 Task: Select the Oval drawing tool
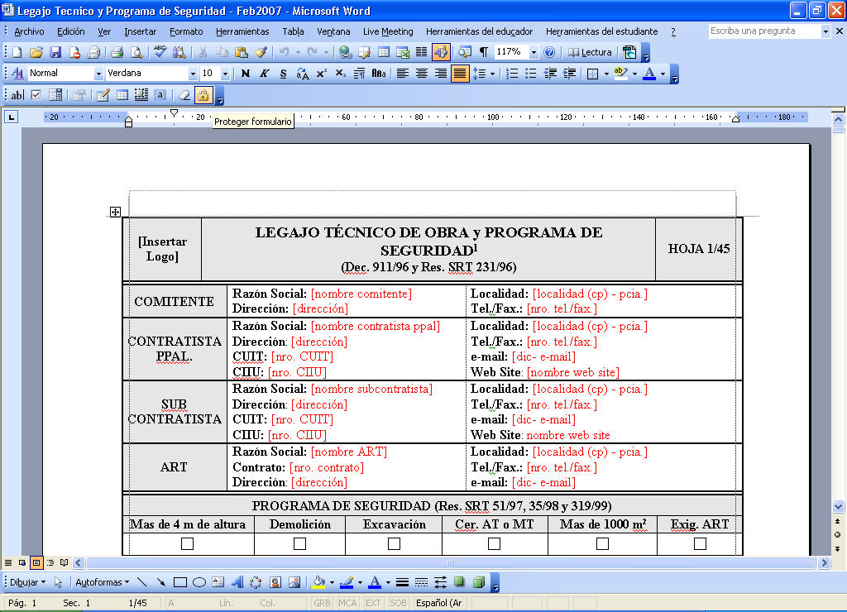point(199,582)
